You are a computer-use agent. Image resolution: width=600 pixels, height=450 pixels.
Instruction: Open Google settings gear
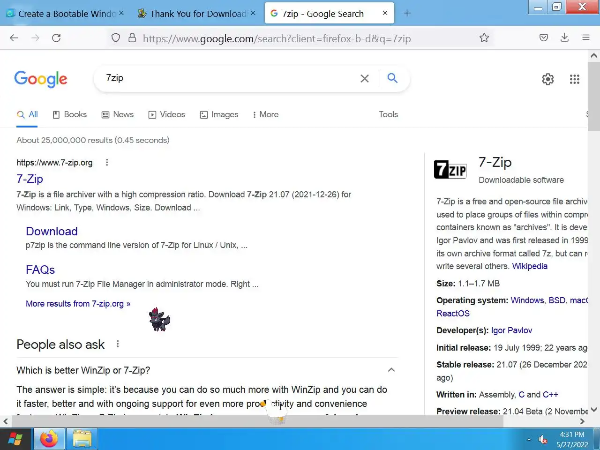click(548, 79)
